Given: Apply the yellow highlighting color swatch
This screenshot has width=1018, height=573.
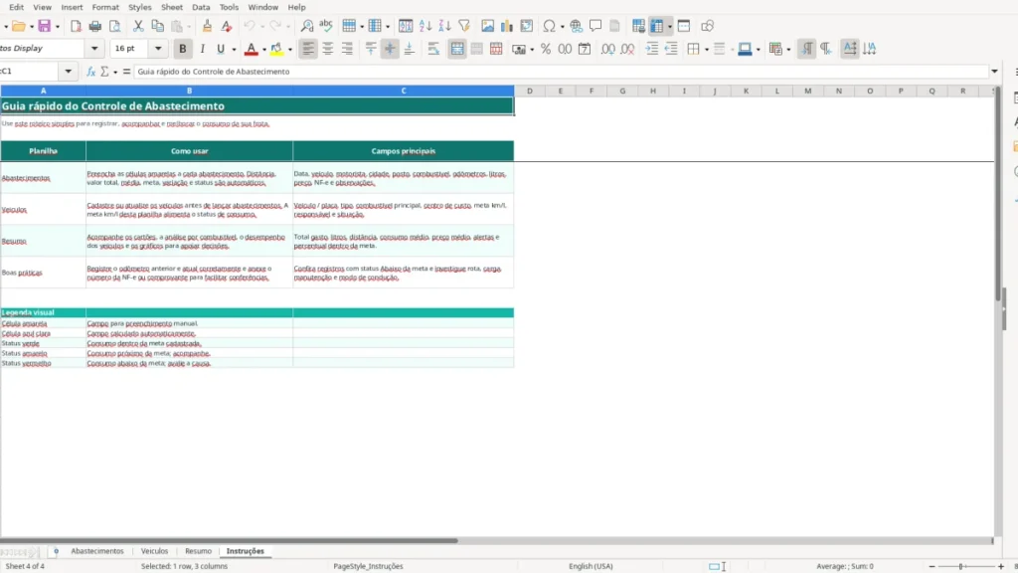Looking at the screenshot, I should tap(276, 49).
